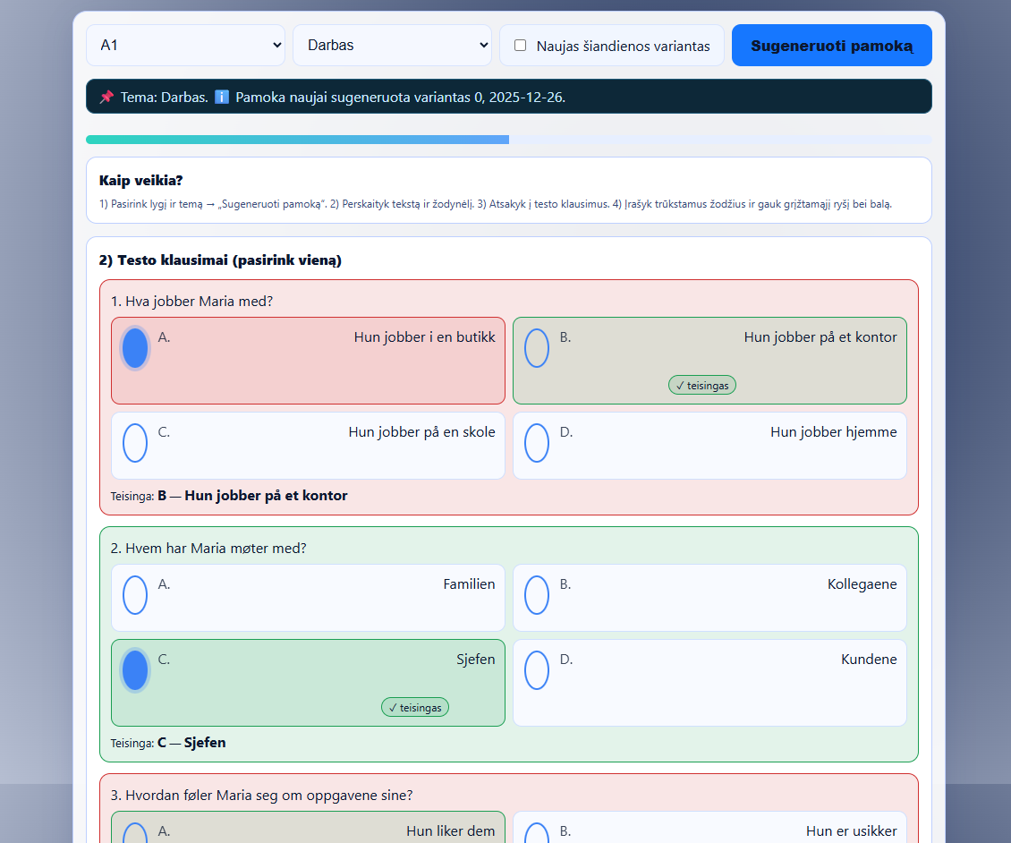The width and height of the screenshot is (1011, 843).
Task: Select the Sjefen answer radio button
Action: tap(135, 670)
